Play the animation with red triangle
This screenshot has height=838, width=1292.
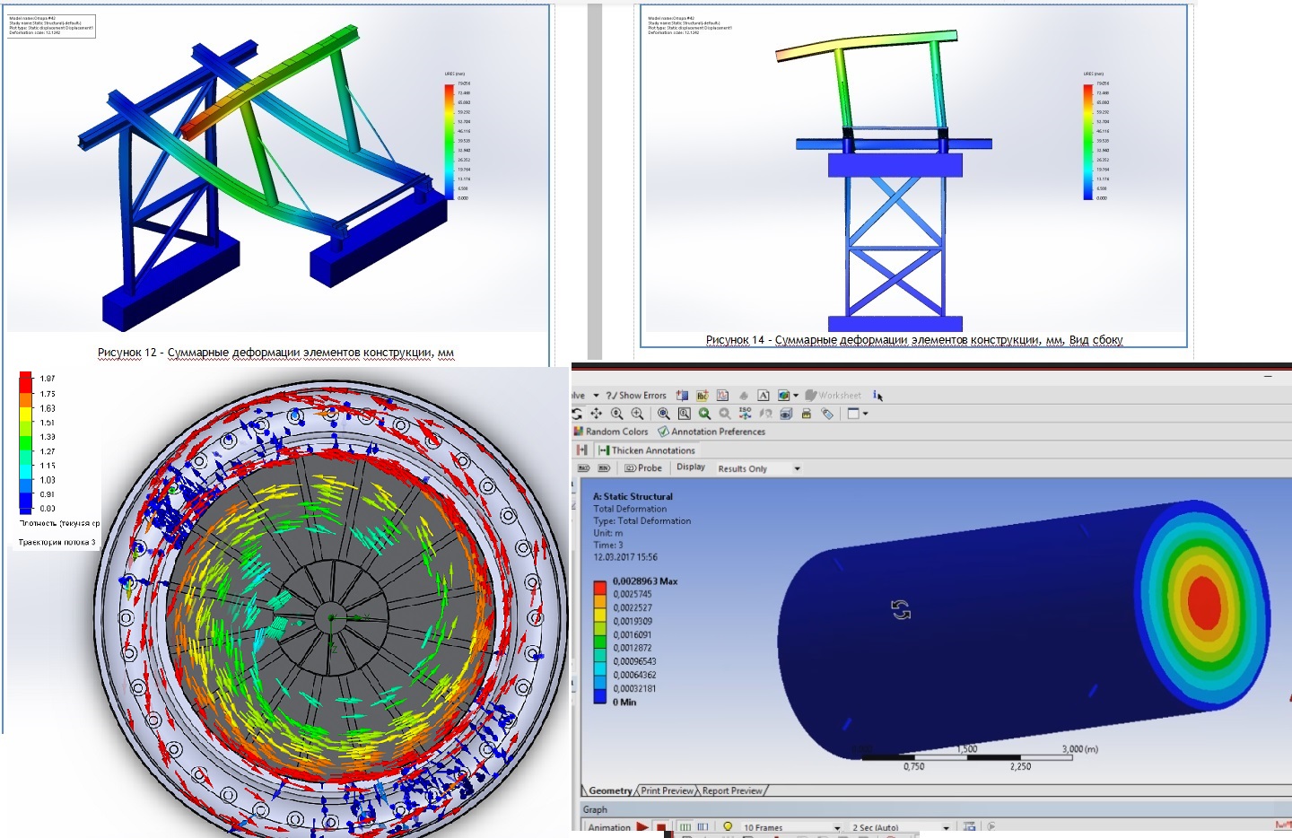(x=642, y=827)
